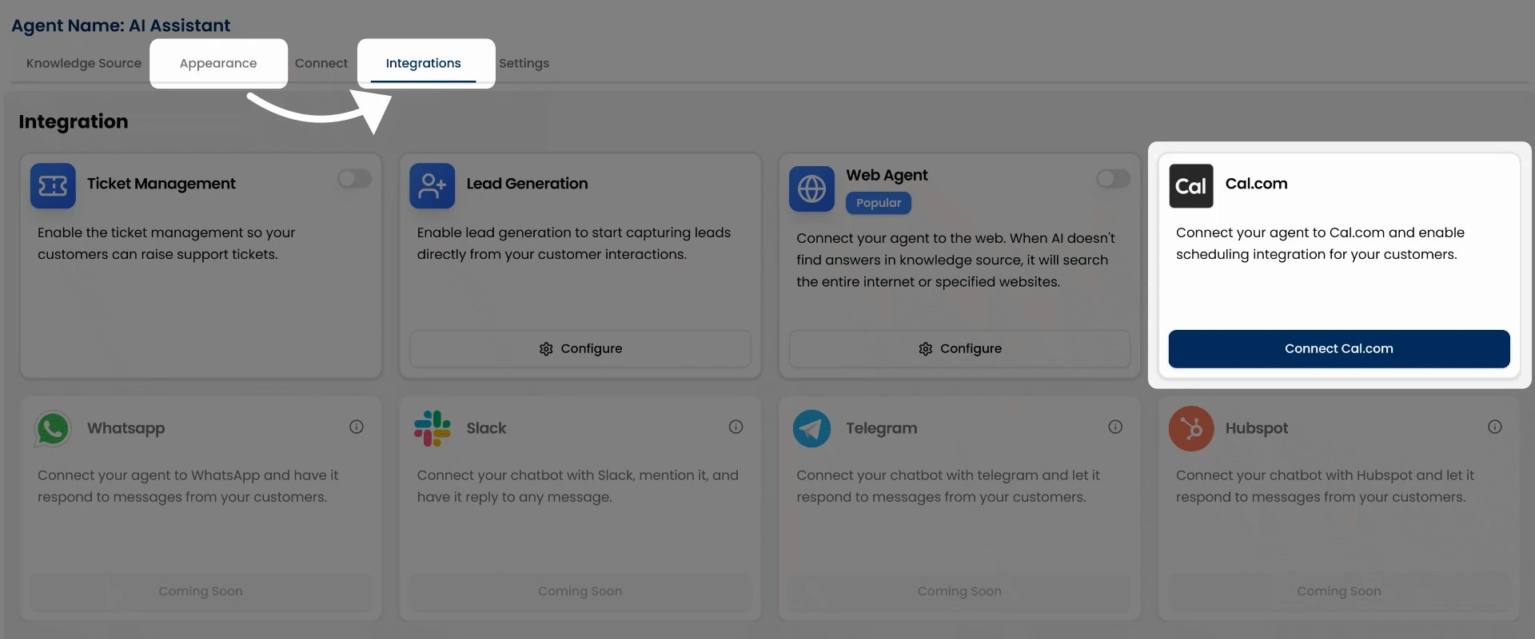Open the Telegram info tooltip
This screenshot has height=639, width=1535.
coord(1115,427)
